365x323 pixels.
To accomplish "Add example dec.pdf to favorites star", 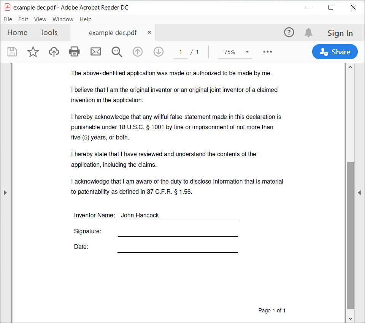I will click(33, 52).
